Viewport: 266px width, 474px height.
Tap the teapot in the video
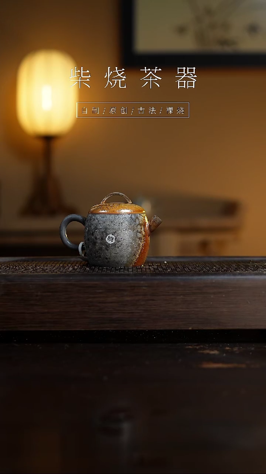click(111, 230)
